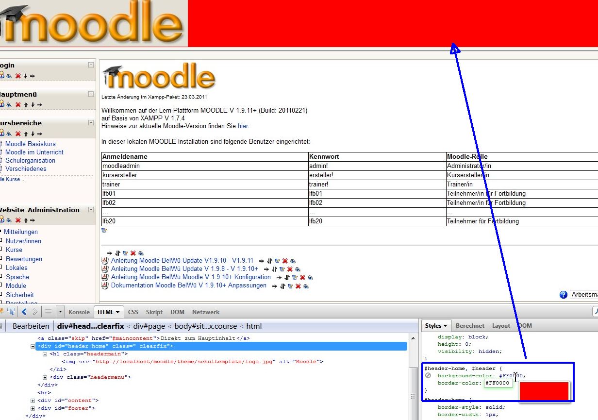Click the blue help question mark icon
The height and width of the screenshot is (420, 598).
564,295
